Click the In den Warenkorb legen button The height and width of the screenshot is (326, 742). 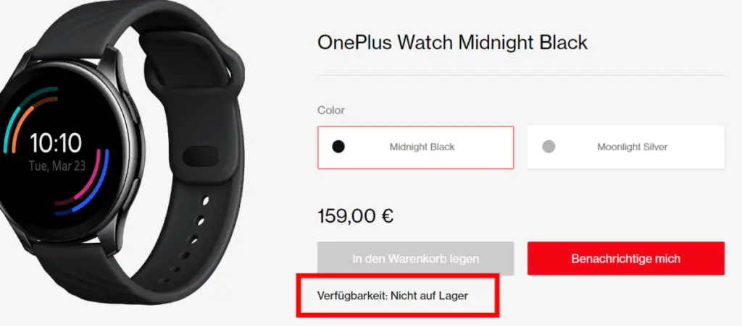[x=415, y=259]
